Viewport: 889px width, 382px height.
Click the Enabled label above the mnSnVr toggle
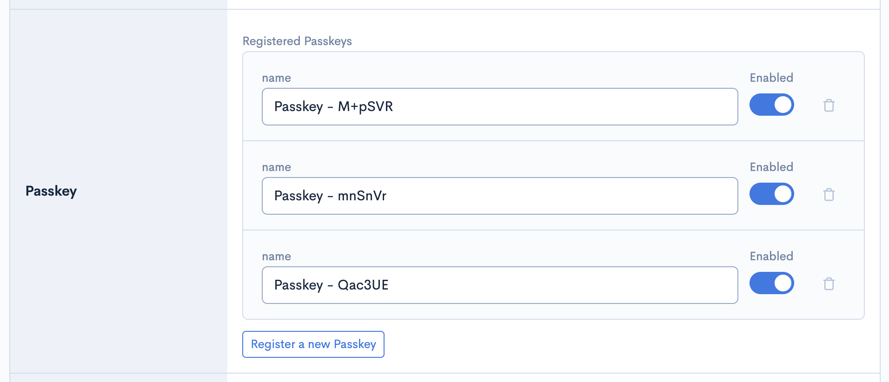[771, 167]
